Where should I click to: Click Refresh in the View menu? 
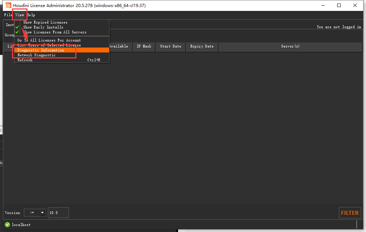click(62, 60)
